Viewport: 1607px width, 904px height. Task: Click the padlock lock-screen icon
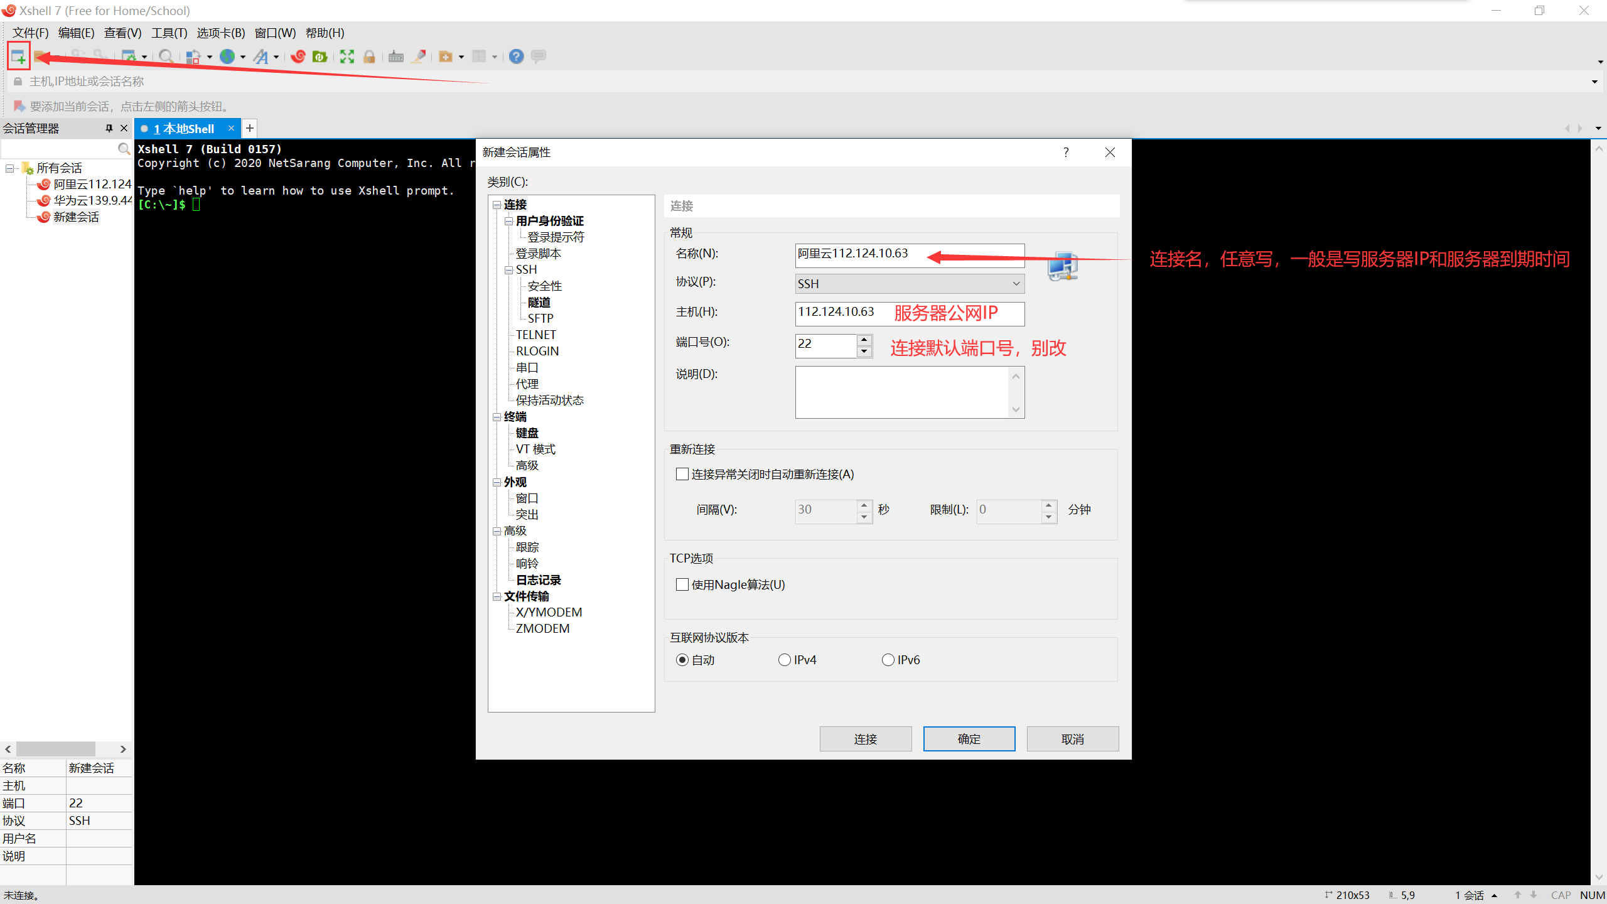(369, 56)
